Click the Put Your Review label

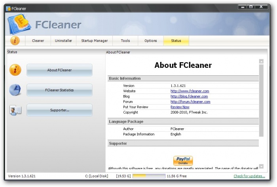click(x=135, y=107)
